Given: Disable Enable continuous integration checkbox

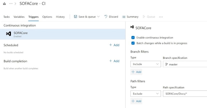Looking at the screenshot, I should (133, 38).
